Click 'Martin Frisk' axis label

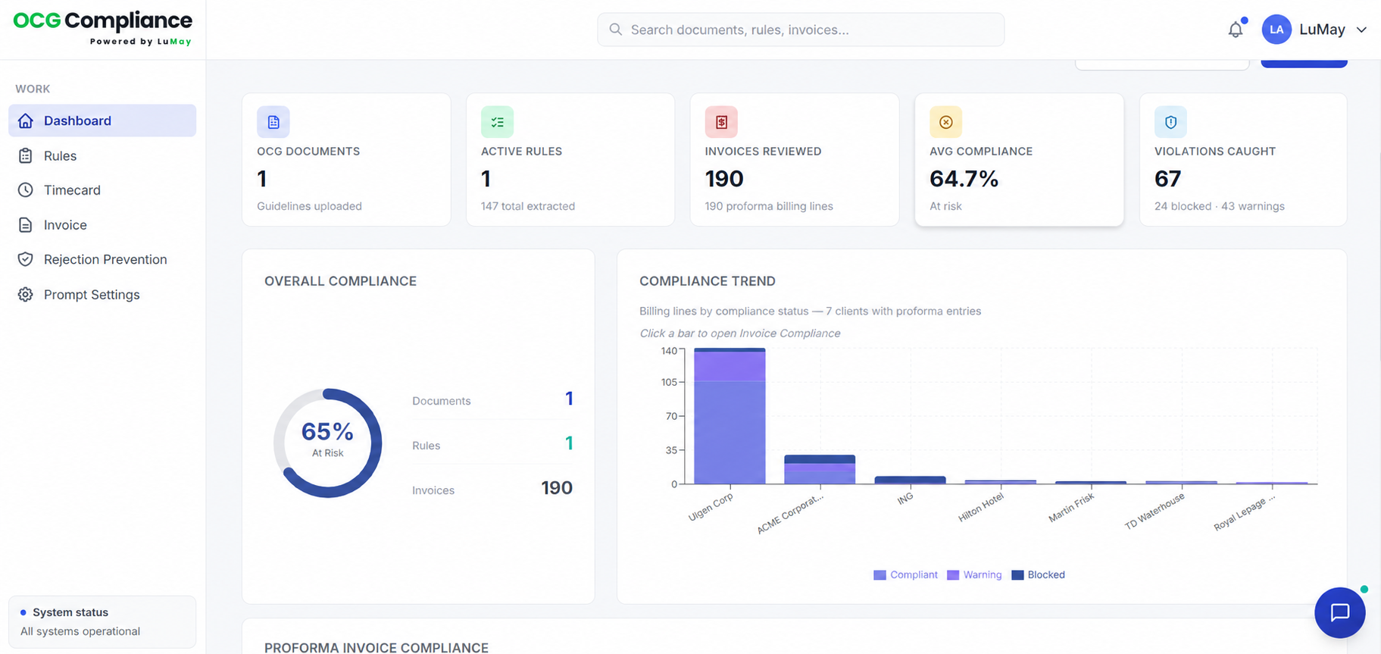(1072, 508)
